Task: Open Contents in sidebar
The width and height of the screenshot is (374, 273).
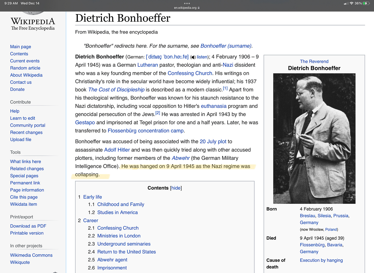Action: click(19, 54)
